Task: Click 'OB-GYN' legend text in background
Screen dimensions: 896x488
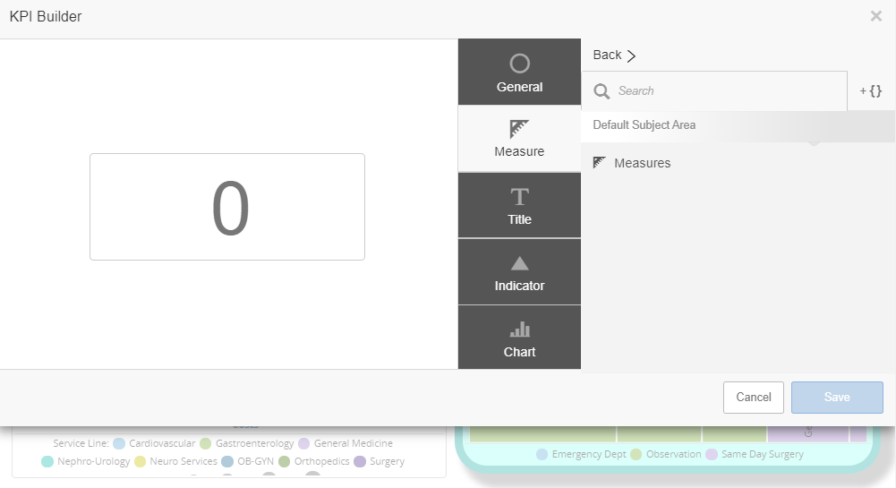Action: pos(255,461)
